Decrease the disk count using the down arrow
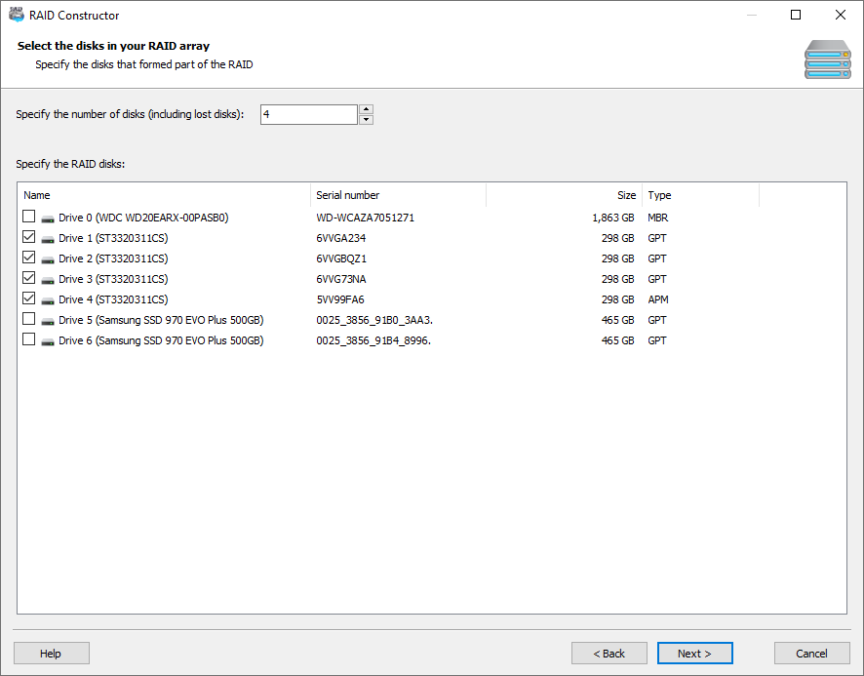 click(366, 119)
